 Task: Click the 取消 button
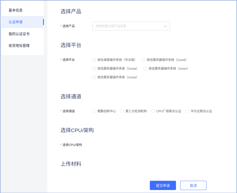click(193, 185)
